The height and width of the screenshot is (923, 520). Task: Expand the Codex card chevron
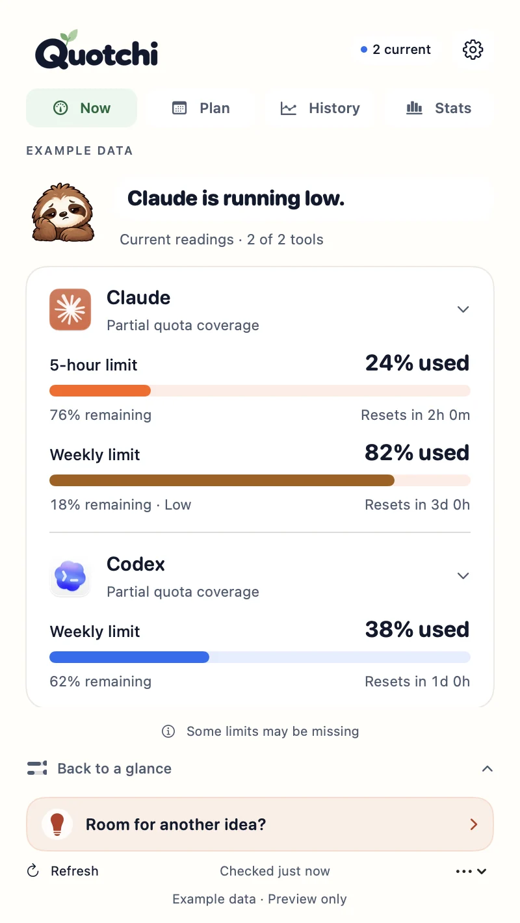[x=463, y=576]
